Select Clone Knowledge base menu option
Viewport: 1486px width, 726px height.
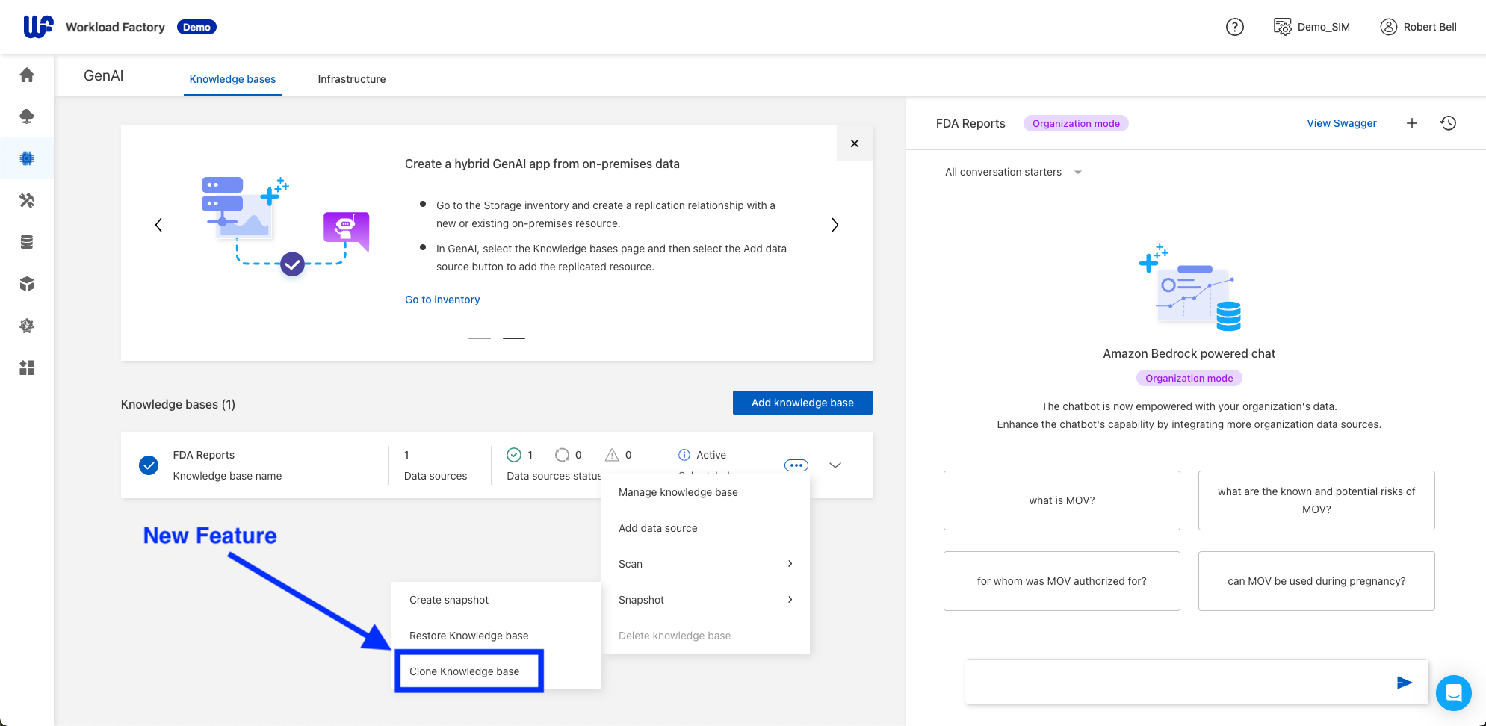coord(465,671)
